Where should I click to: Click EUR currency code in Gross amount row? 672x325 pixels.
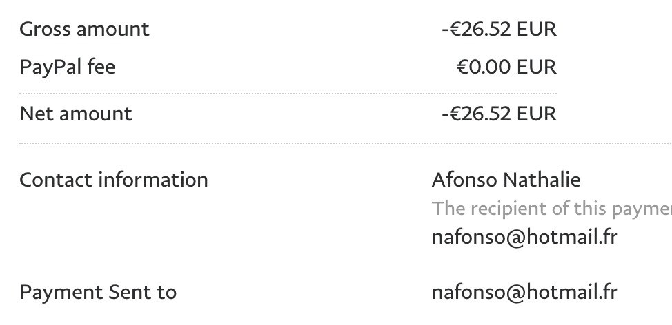tap(535, 30)
